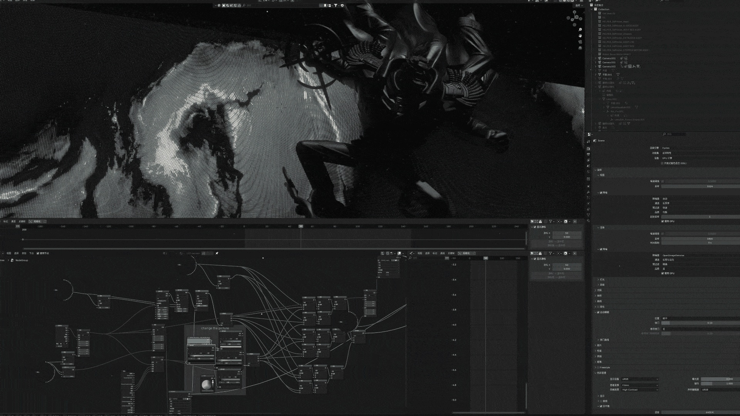This screenshot has height=416, width=740.
Task: Click the viewport zoom magnifier gizmo
Action: tap(580, 30)
